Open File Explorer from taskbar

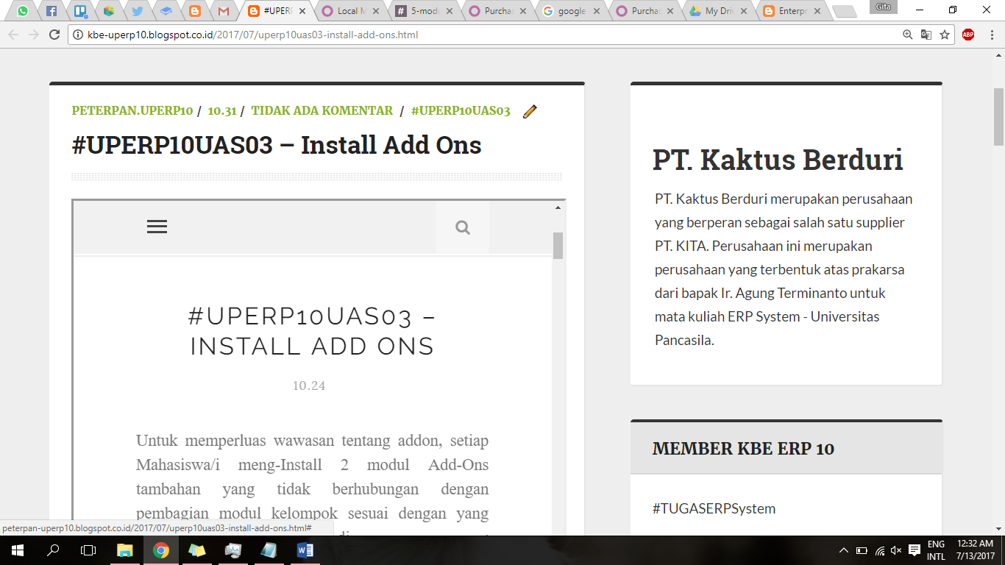(124, 550)
